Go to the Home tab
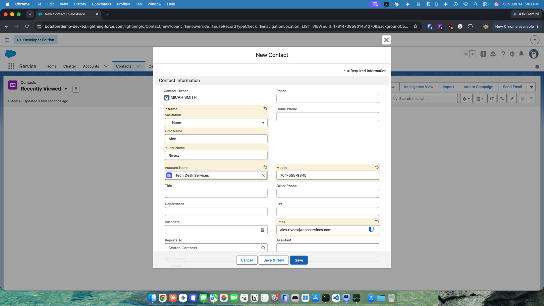 pos(51,66)
